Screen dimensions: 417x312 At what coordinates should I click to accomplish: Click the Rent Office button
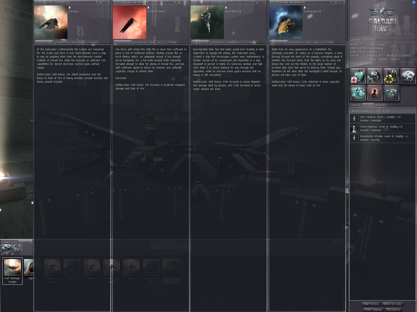pyautogui.click(x=371, y=304)
